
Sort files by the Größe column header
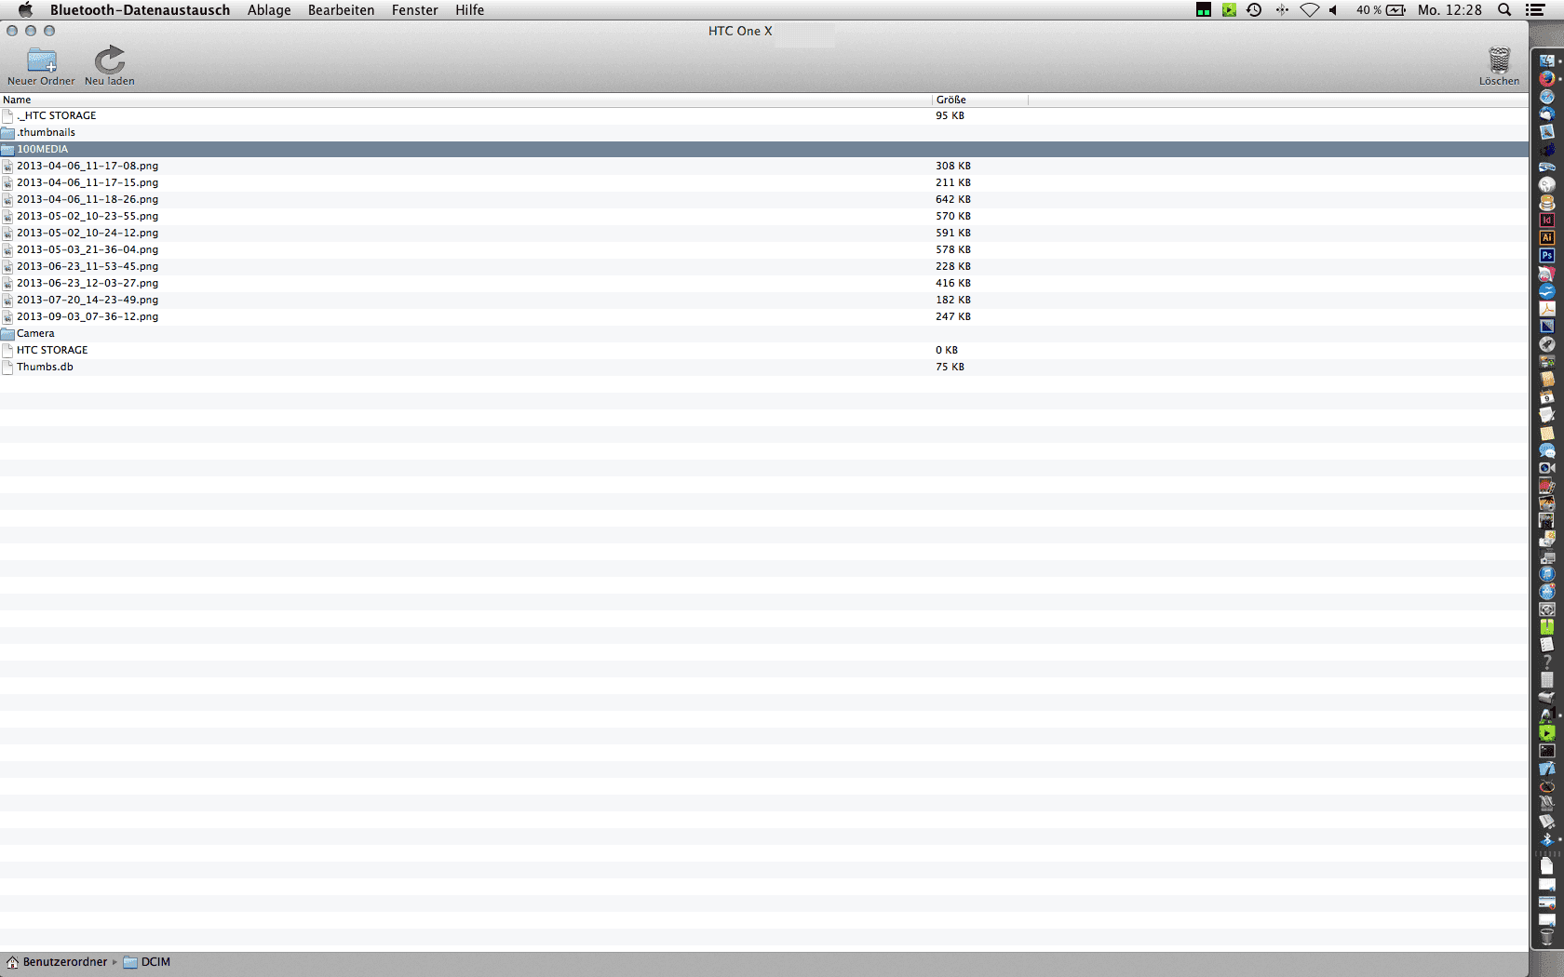(980, 100)
